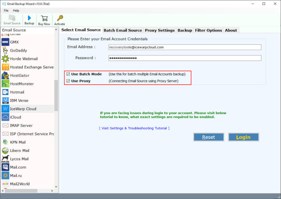Click the Reset button
Screen dimensions: 281x199
(209, 137)
